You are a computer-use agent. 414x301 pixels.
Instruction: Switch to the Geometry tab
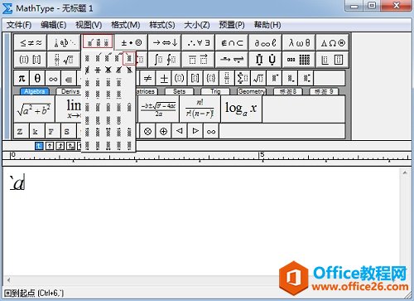(x=252, y=91)
